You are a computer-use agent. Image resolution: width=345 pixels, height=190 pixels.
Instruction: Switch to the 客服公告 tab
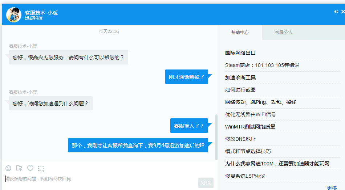[x=283, y=33]
